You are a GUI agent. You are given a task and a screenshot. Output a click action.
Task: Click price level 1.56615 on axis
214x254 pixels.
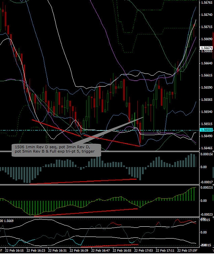(x=207, y=76)
